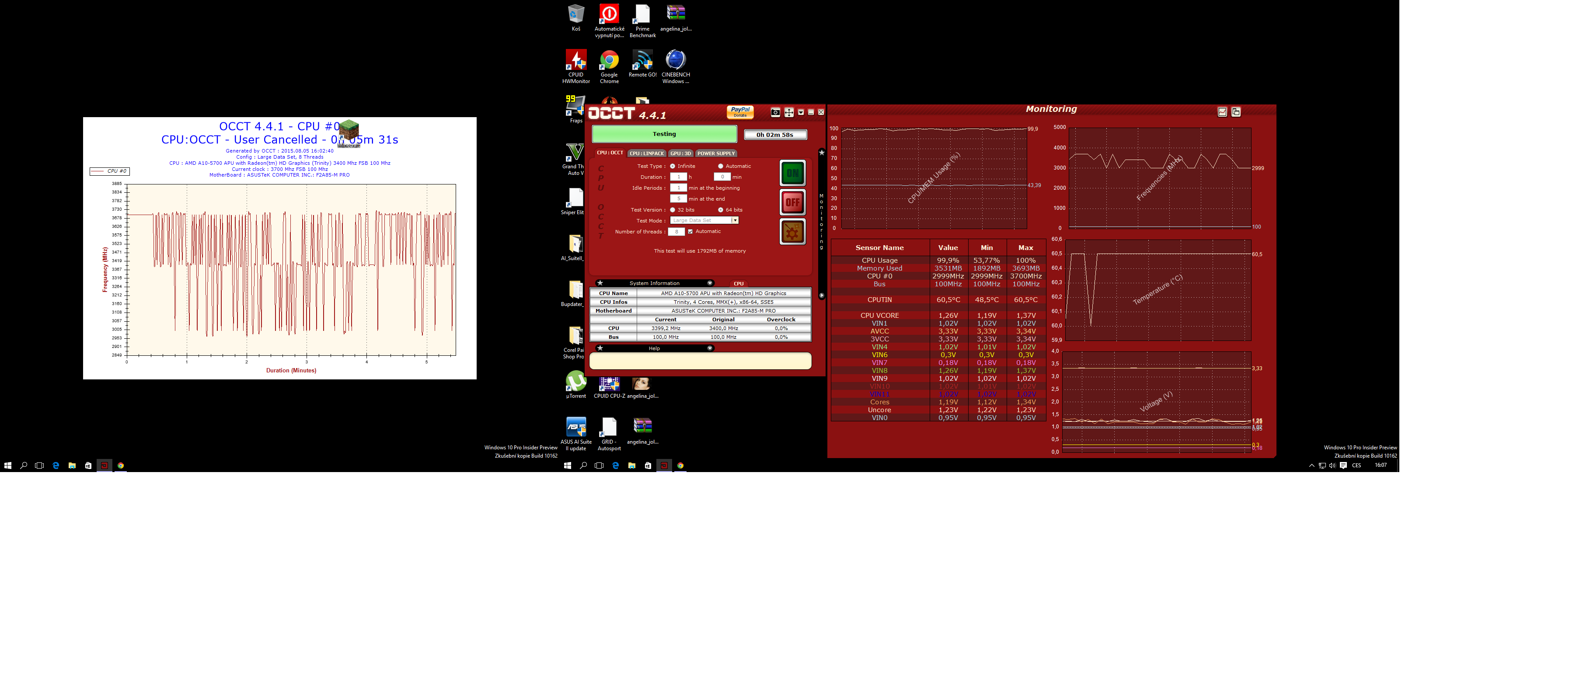
Task: Open the Corel Paint Shop Pro folder icon
Action: (x=574, y=343)
